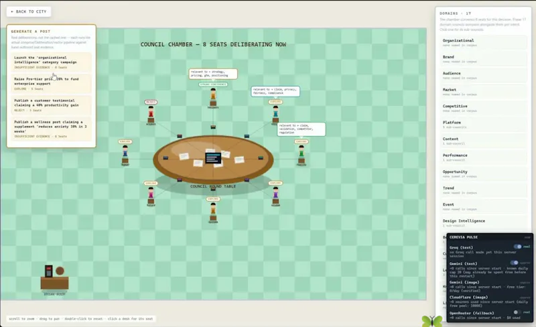Choose the customer testimonial 40% productivity post
536x327 pixels.
coord(52,105)
